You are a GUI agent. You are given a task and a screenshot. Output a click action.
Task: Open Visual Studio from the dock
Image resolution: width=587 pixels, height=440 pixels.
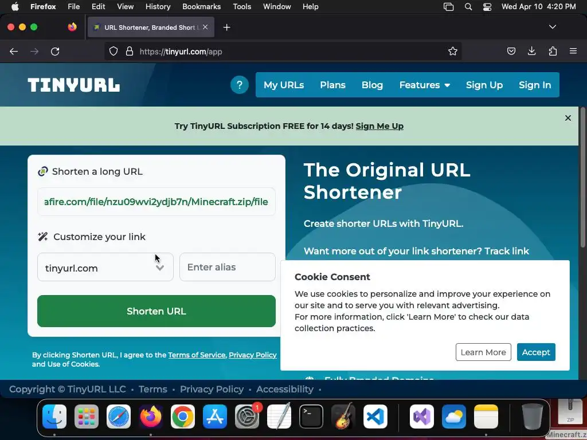(422, 417)
